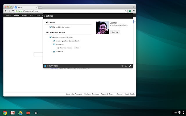Disable Play notification sounds
This screenshot has height=116, width=186.
pos(51,27)
